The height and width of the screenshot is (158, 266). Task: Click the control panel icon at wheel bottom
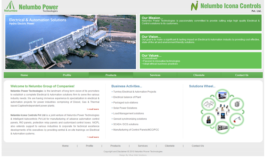coord(222,128)
